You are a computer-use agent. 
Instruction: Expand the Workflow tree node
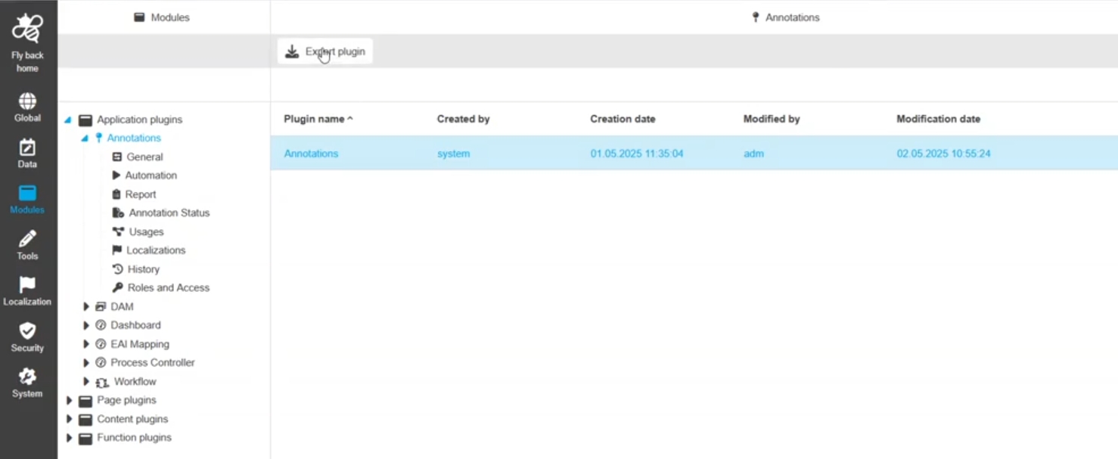86,381
